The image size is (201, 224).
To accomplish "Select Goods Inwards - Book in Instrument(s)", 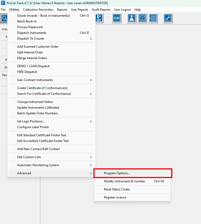I will point(51,16).
